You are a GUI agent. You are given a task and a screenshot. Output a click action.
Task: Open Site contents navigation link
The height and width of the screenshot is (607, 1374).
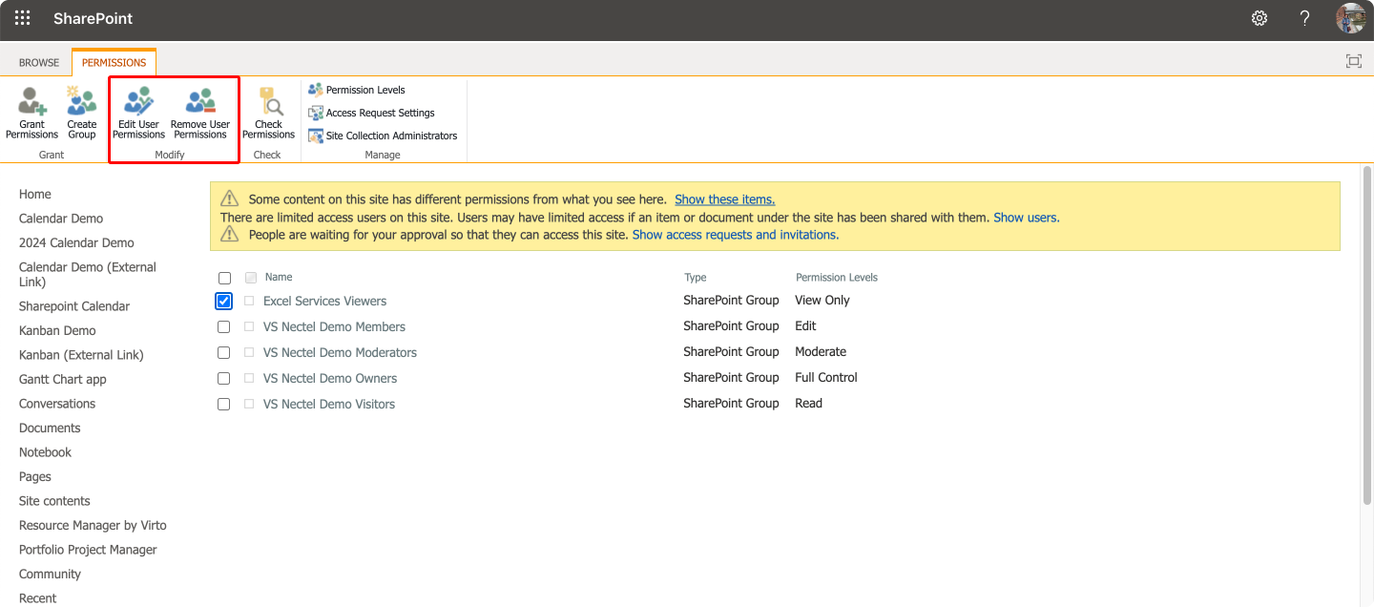point(54,501)
